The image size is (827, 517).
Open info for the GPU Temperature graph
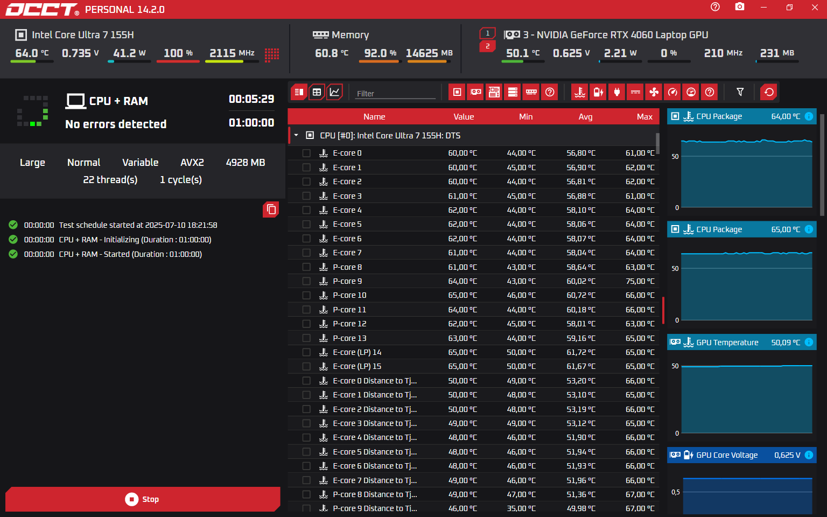point(809,343)
